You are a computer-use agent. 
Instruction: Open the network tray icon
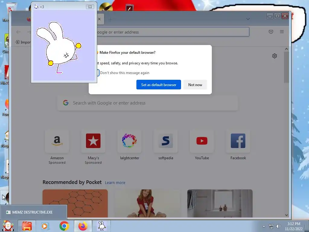(271, 226)
